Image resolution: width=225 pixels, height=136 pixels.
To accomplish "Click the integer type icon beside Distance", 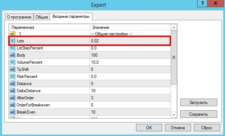I will point(12,84).
